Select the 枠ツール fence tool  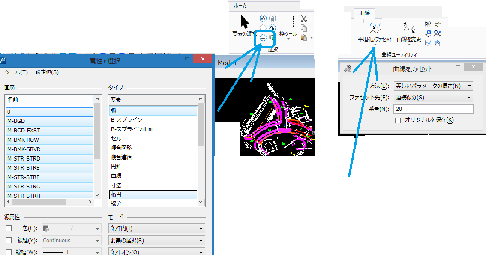tap(288, 22)
